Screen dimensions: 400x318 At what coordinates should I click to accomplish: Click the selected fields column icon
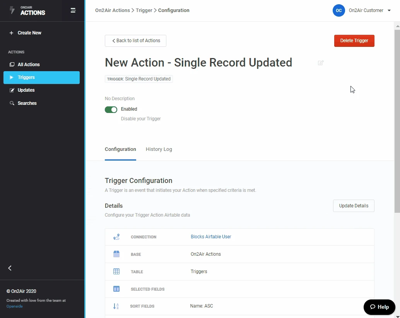[x=116, y=289]
